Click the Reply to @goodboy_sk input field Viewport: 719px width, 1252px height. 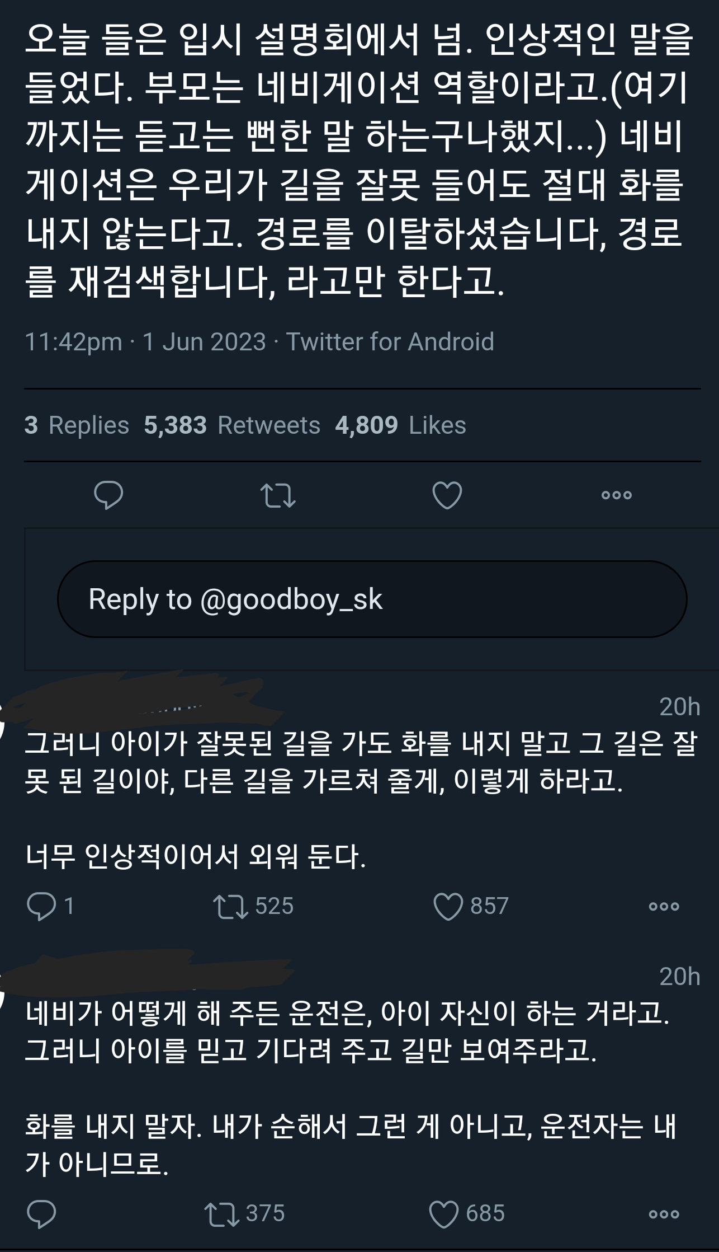372,599
